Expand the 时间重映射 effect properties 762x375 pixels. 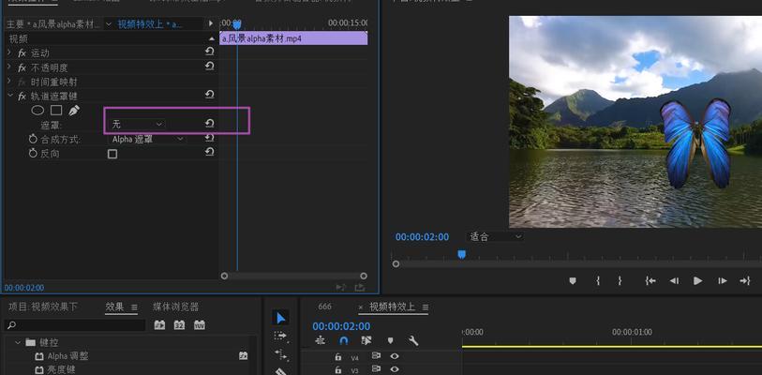(x=9, y=81)
